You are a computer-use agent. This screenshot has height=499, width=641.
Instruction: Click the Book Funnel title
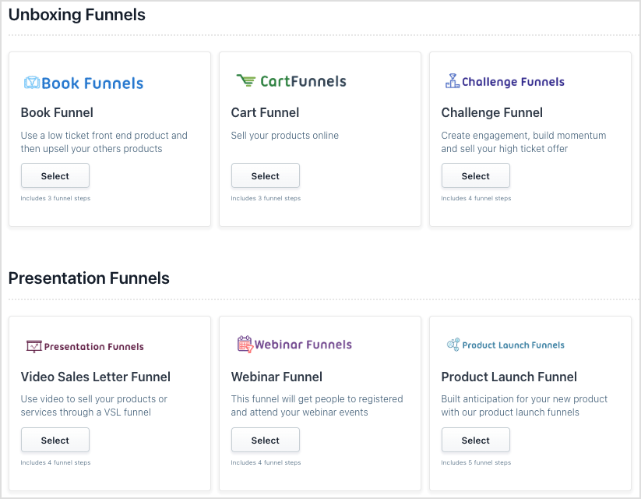tap(57, 112)
